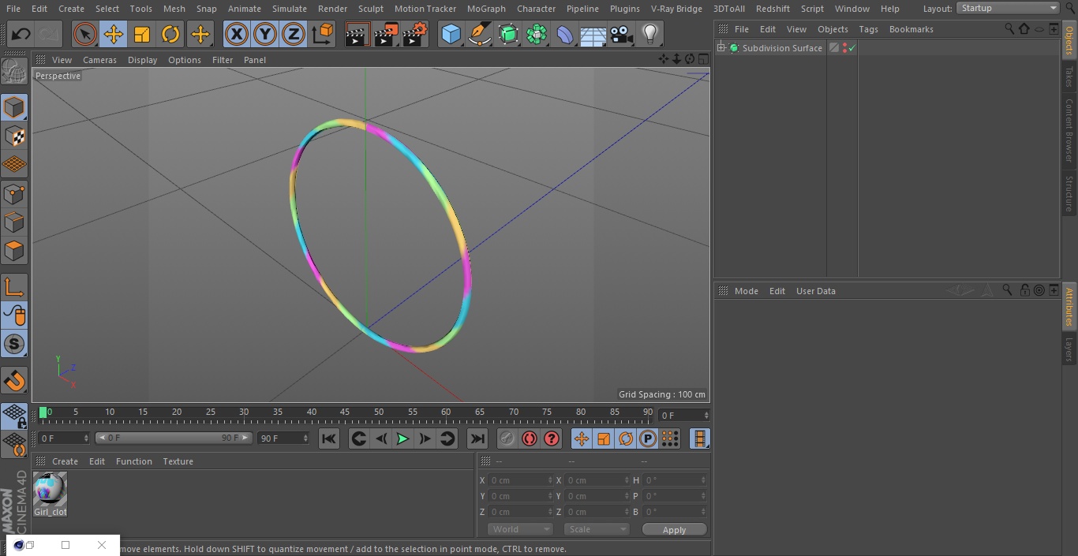The height and width of the screenshot is (556, 1078).
Task: Open the vertical Takes tab
Action: pos(1069,76)
